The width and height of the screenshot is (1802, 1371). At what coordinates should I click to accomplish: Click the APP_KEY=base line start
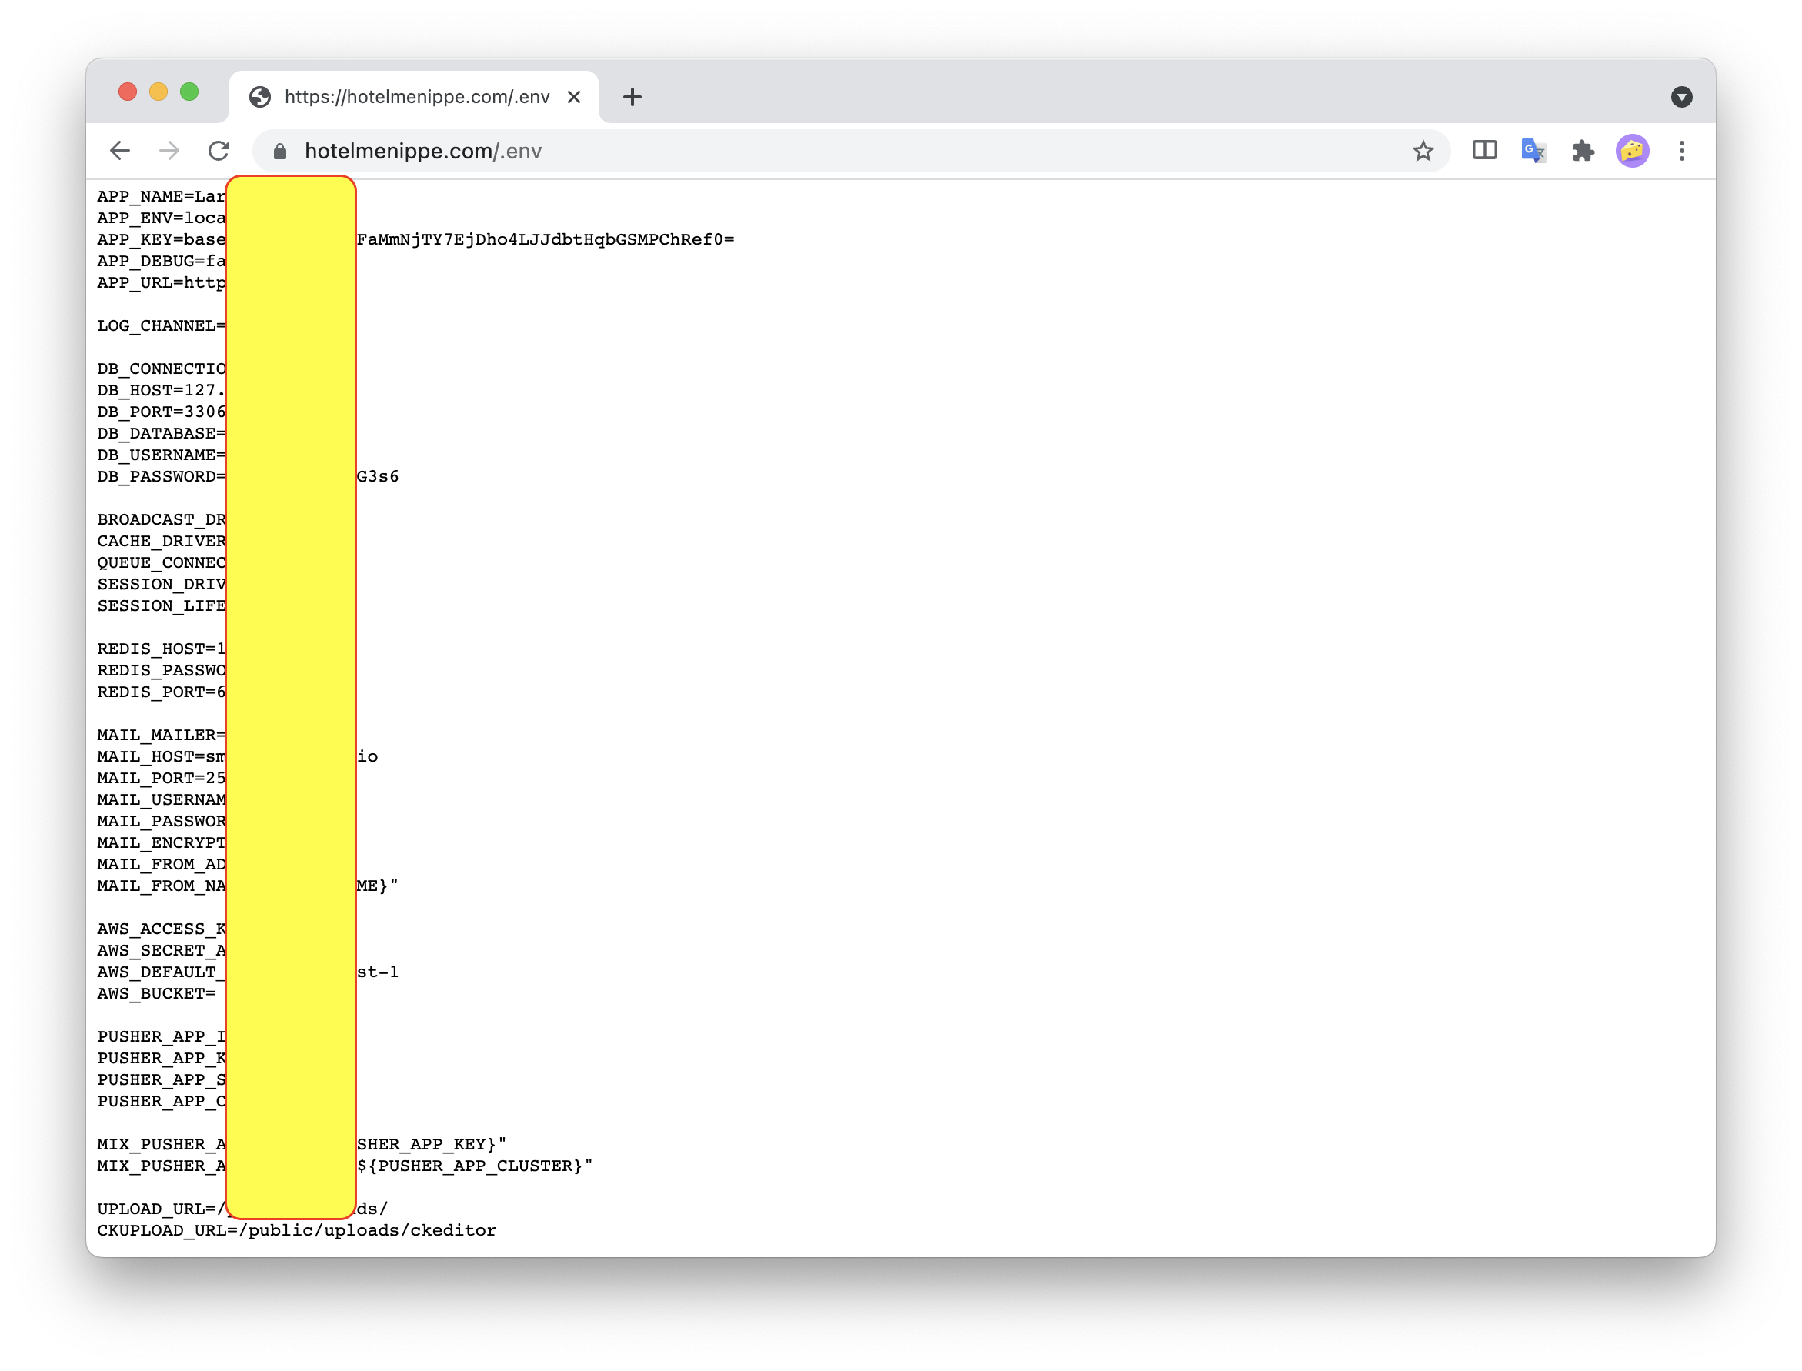click(161, 239)
